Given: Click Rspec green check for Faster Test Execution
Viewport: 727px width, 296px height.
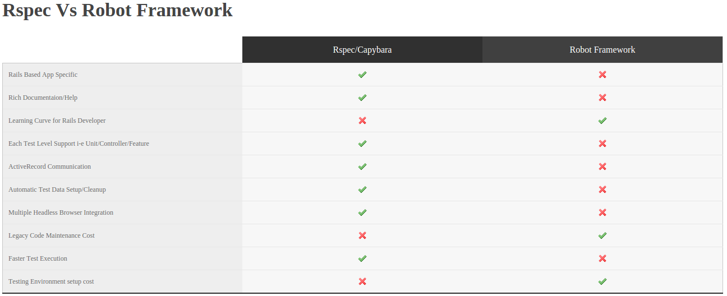Looking at the screenshot, I should [362, 258].
